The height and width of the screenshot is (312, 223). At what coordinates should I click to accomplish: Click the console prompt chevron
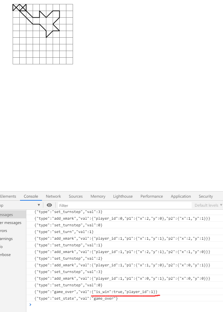[x=30, y=305]
